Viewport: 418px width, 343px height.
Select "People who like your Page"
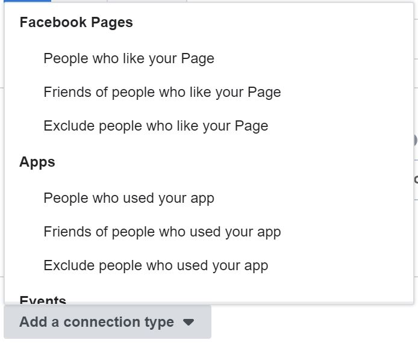coord(129,58)
